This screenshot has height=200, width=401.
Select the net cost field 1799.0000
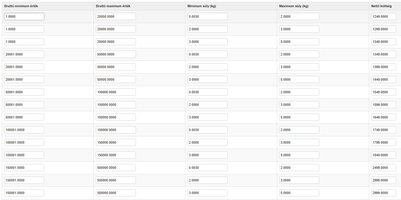(384, 142)
